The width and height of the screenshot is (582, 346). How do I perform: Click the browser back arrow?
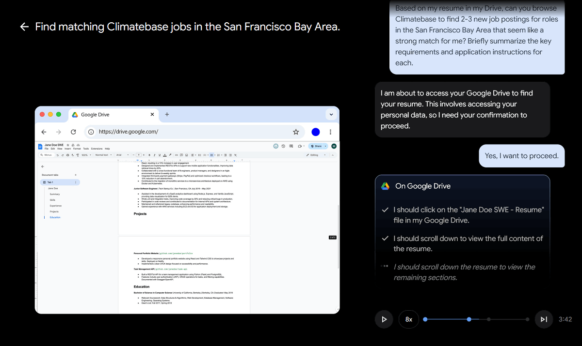click(x=44, y=132)
